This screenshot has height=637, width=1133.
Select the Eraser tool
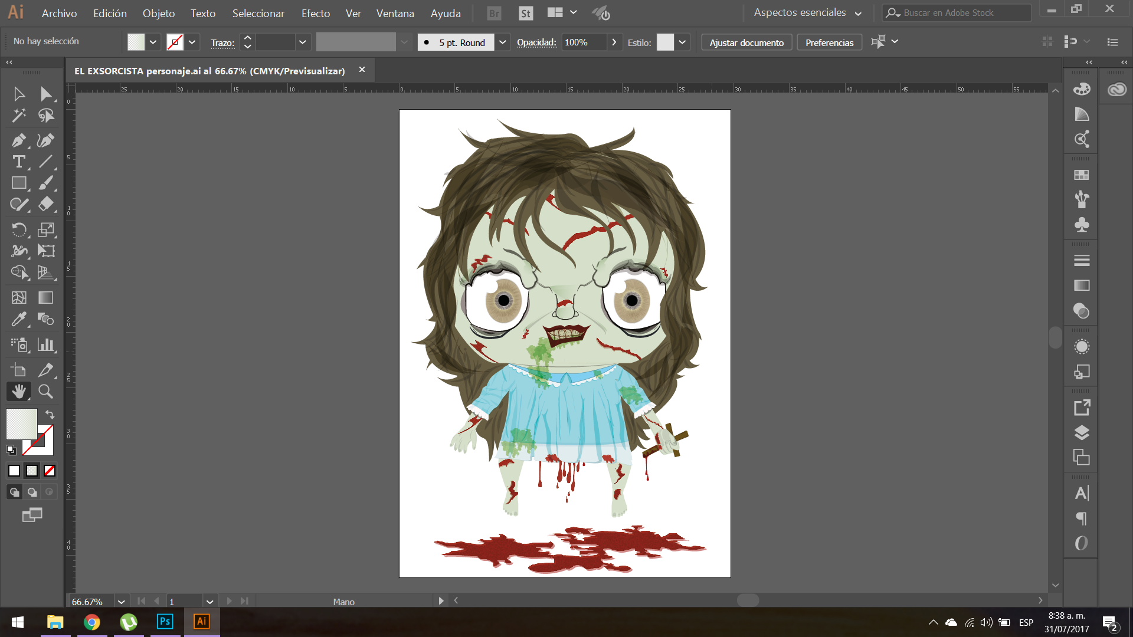coord(46,204)
